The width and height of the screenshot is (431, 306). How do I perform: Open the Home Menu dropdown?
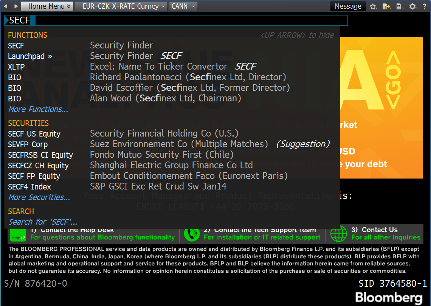click(47, 6)
